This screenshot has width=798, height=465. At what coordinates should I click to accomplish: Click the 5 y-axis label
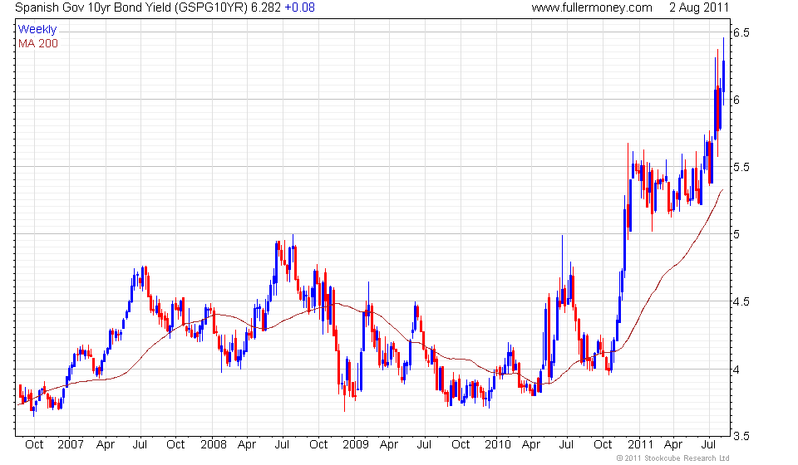pyautogui.click(x=736, y=234)
